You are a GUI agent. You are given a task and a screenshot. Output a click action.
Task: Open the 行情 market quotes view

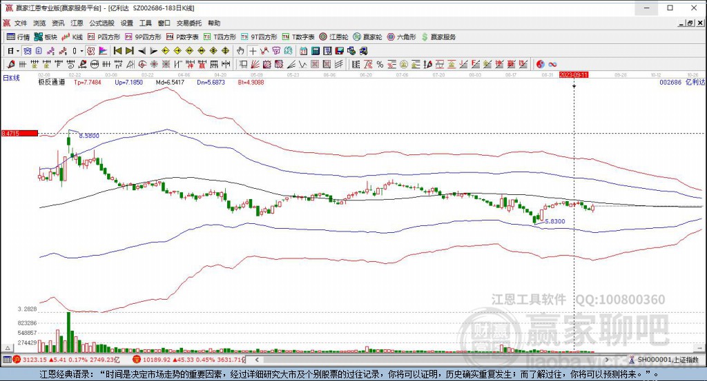18,37
